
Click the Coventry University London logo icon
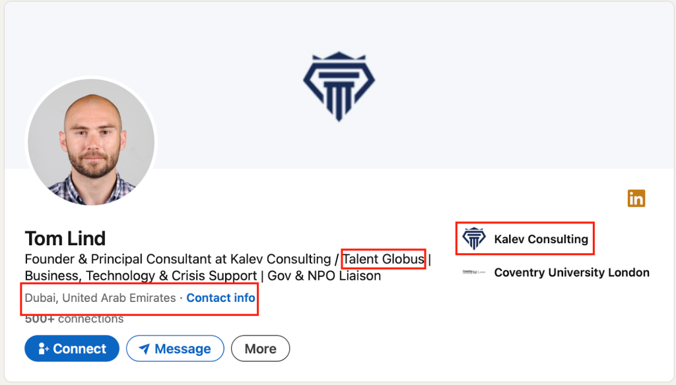click(474, 272)
